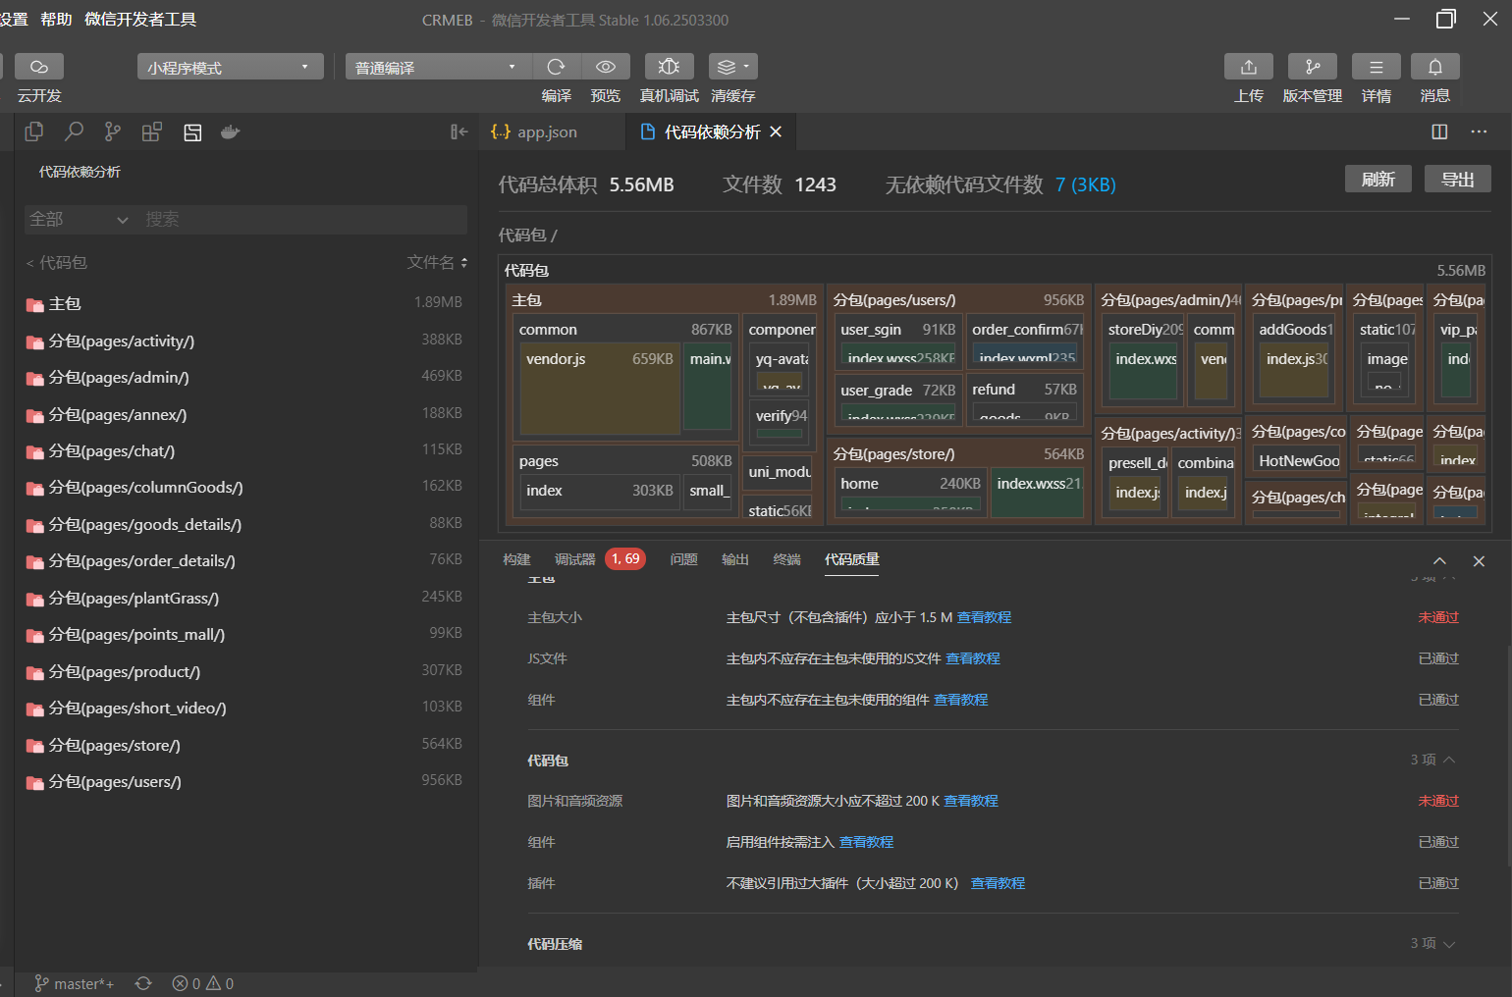
Task: Click the bottom panel vertical scrollbar
Action: [1508, 756]
